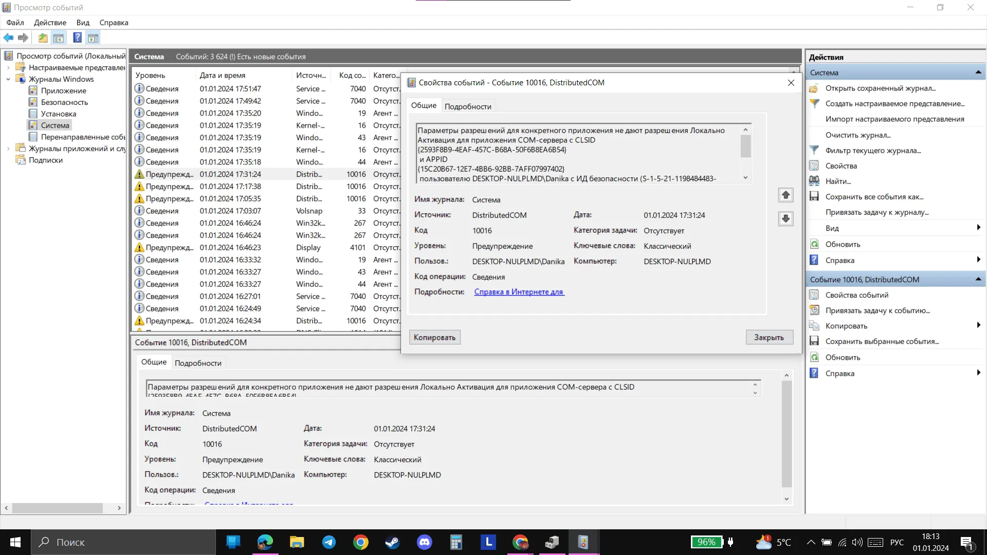Switch to Подробности tab in event dialog

pos(468,106)
